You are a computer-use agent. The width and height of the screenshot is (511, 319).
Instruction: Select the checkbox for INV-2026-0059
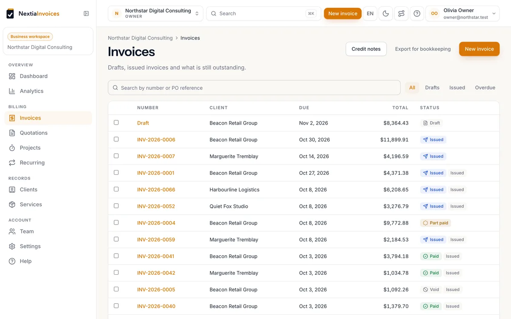pos(116,239)
